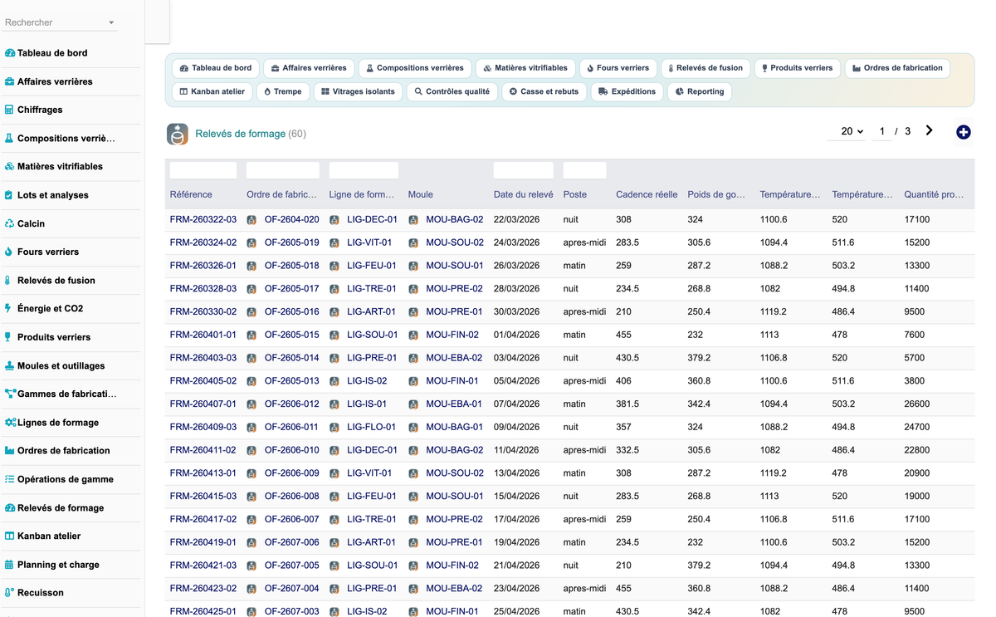Click the Référence filter field
The height and width of the screenshot is (617, 996).
[x=203, y=170]
